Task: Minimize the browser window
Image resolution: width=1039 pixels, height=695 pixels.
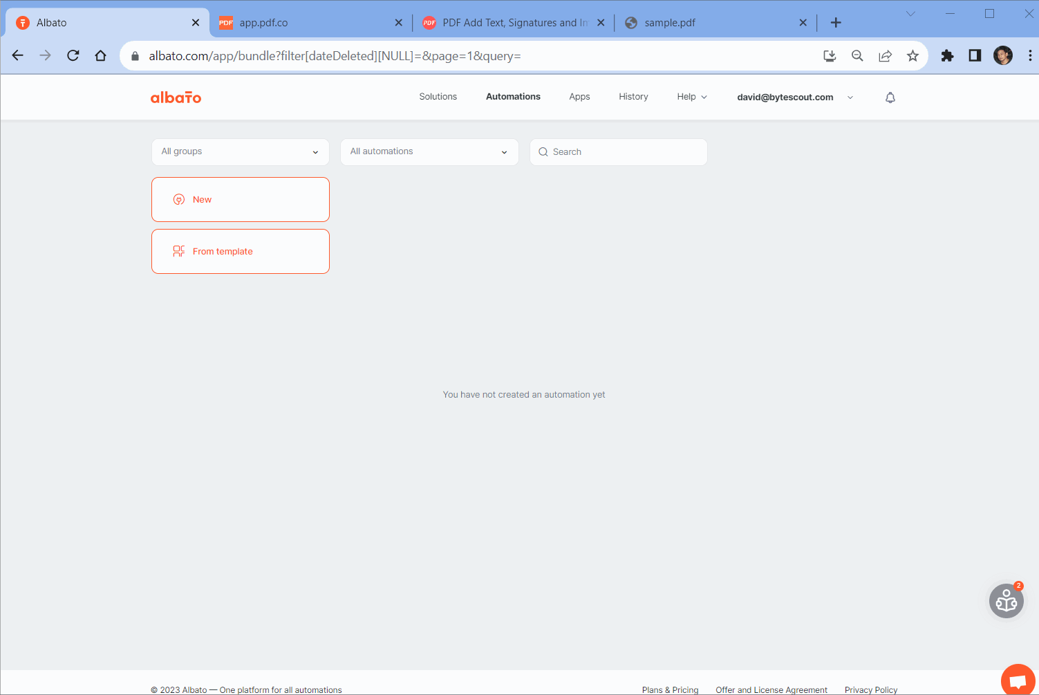Action: pyautogui.click(x=951, y=14)
